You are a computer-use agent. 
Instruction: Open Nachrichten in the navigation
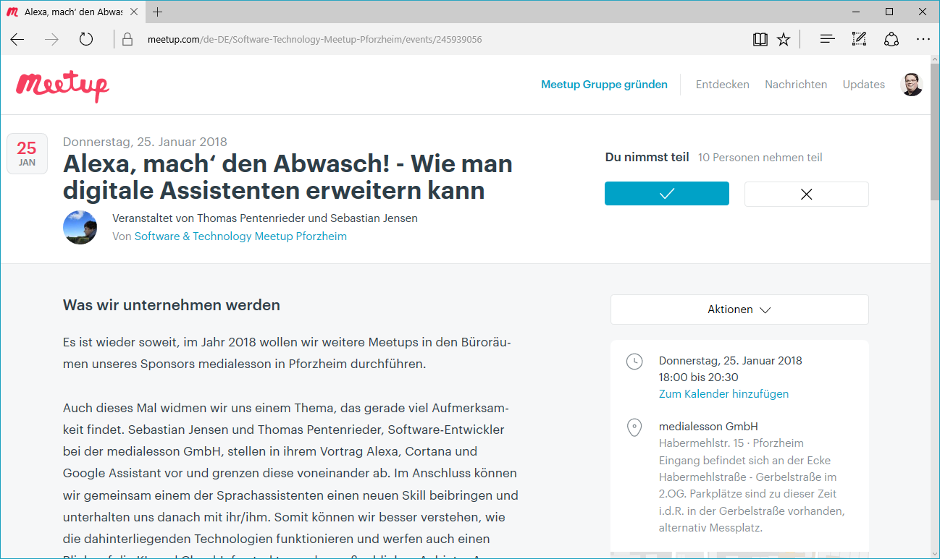pyautogui.click(x=795, y=85)
